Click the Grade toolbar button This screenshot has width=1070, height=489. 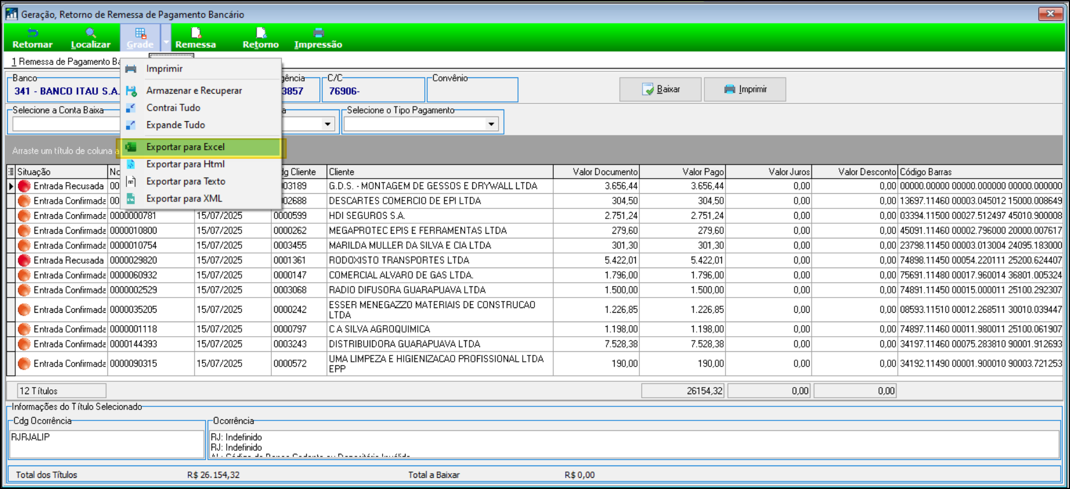(x=140, y=38)
